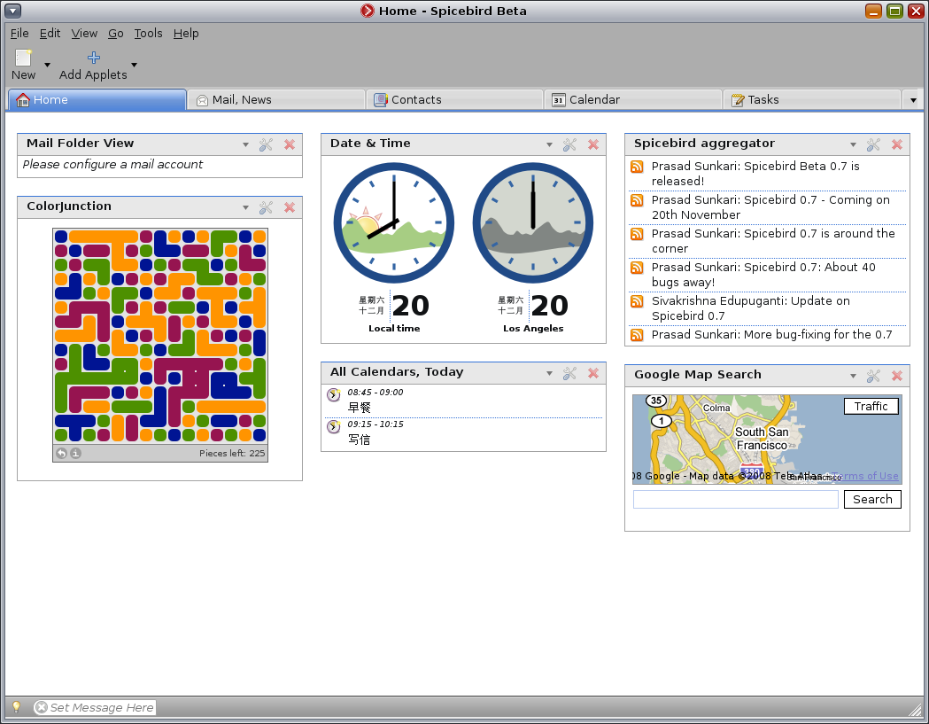
Task: Open ColorJunction settings tools icon
Action: click(x=266, y=207)
